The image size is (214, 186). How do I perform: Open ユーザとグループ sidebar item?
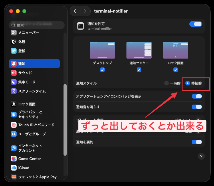[32, 134]
